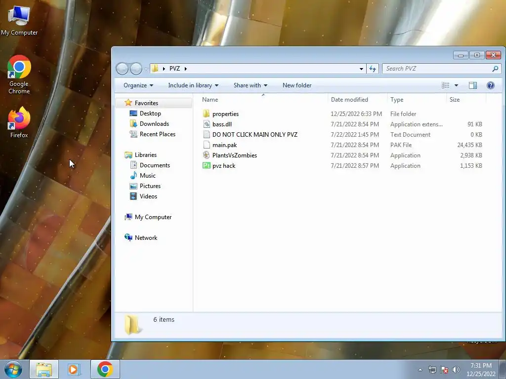Viewport: 506px width, 379px height.
Task: Open the view options dropdown arrow
Action: [456, 85]
